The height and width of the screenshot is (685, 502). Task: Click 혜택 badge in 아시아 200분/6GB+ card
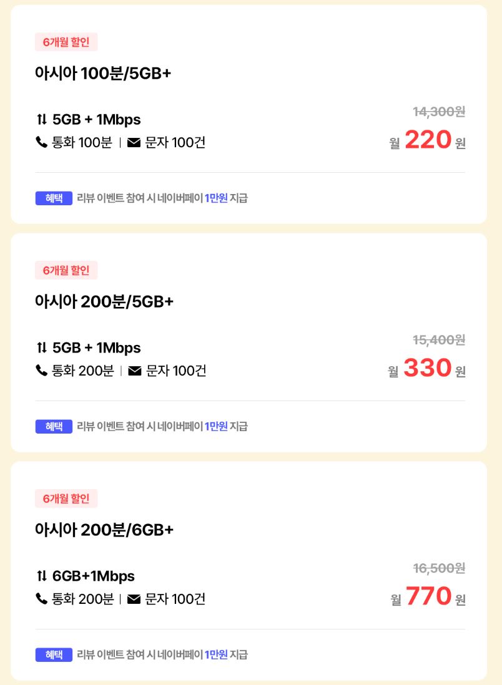[x=54, y=655]
